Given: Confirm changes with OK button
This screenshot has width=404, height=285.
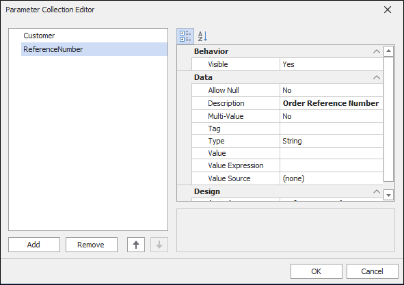Looking at the screenshot, I should pos(316,271).
